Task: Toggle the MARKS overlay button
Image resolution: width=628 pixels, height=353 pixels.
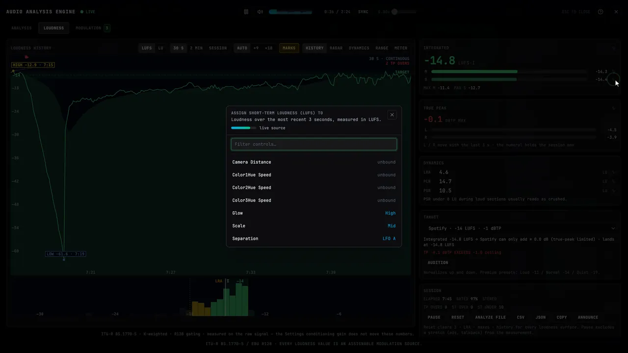Action: (x=289, y=48)
